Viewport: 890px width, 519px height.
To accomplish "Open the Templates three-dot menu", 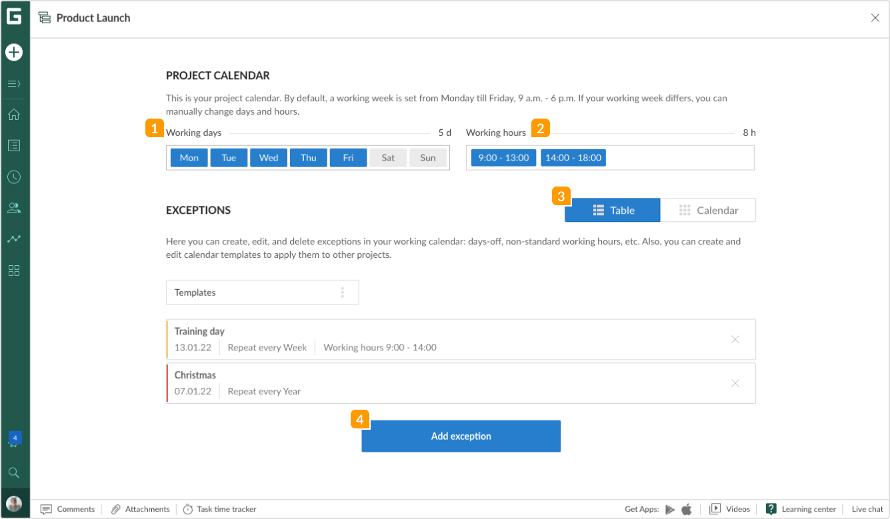I will (343, 292).
